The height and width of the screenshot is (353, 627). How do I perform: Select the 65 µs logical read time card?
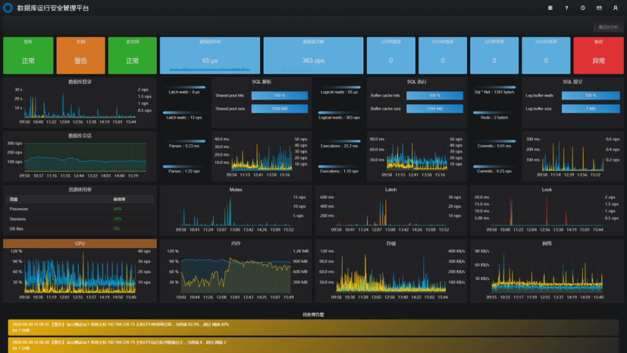pyautogui.click(x=210, y=56)
